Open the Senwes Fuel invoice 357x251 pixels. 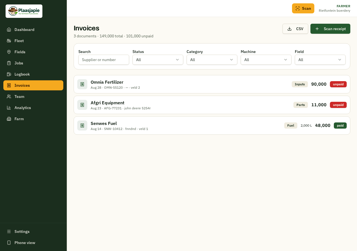click(x=212, y=126)
